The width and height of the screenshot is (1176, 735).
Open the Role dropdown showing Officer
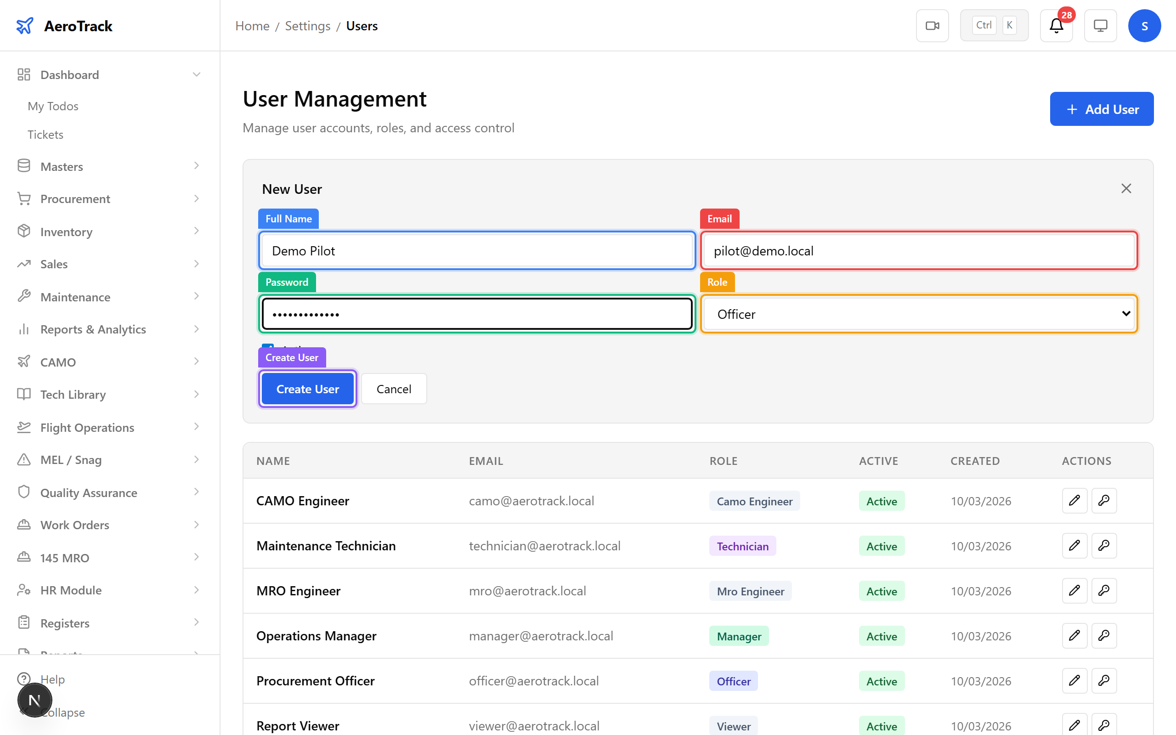(x=917, y=314)
